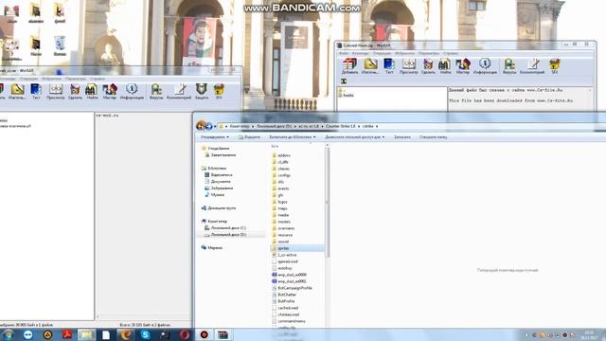Open Opera browser from the taskbar

185,334
